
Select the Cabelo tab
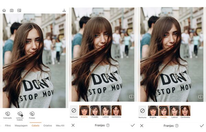[35, 125]
